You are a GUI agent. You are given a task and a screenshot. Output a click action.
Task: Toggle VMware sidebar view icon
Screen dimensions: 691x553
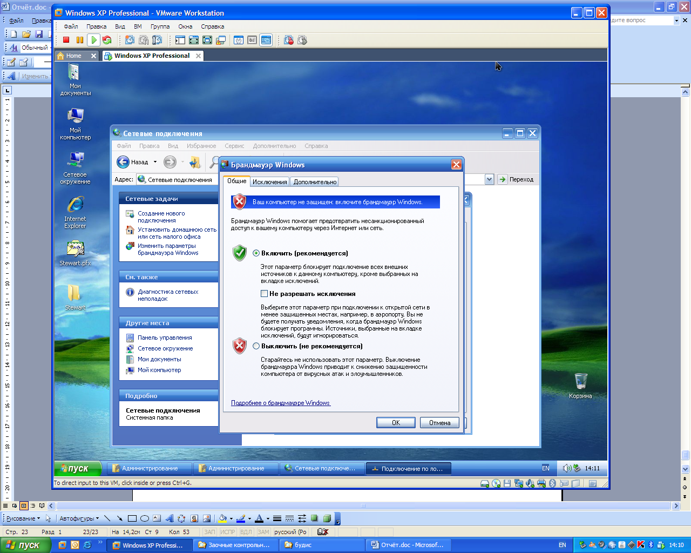[180, 40]
